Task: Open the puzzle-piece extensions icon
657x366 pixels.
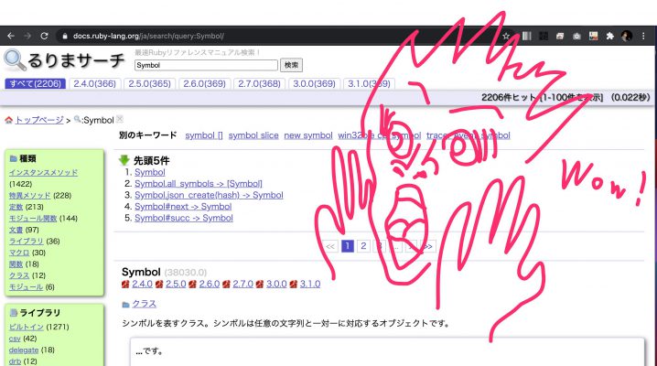Action: pos(610,36)
